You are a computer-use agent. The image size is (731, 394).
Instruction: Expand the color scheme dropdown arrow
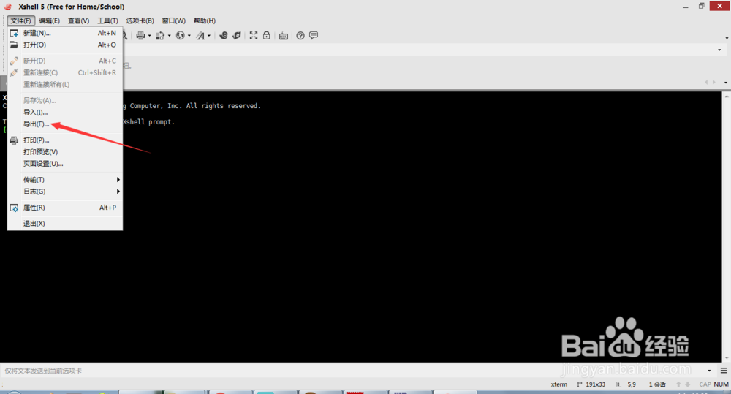click(170, 35)
